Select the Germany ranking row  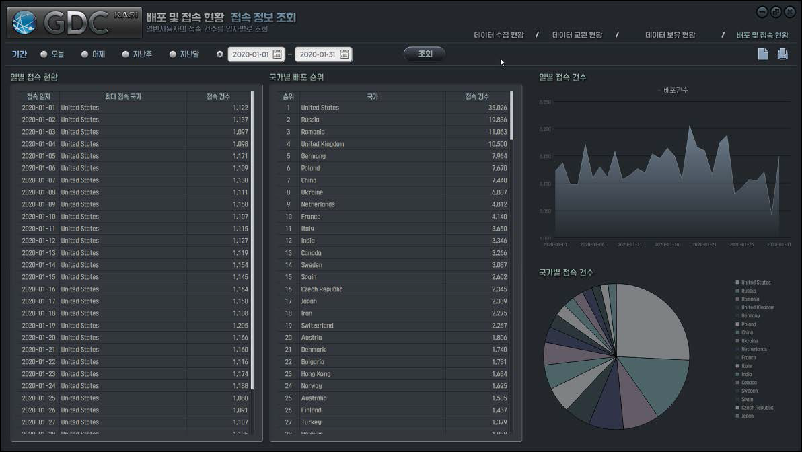tap(394, 156)
